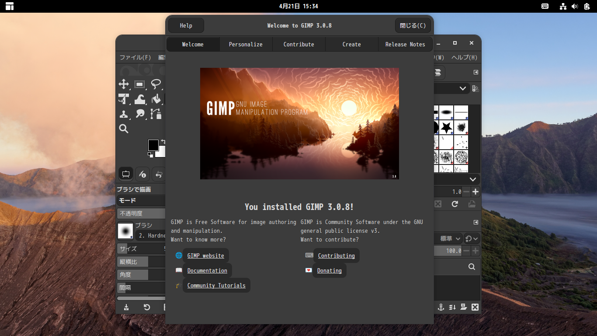Expand the 標準 layer mode dropdown
Screen dimensions: 597x336
[450, 238]
